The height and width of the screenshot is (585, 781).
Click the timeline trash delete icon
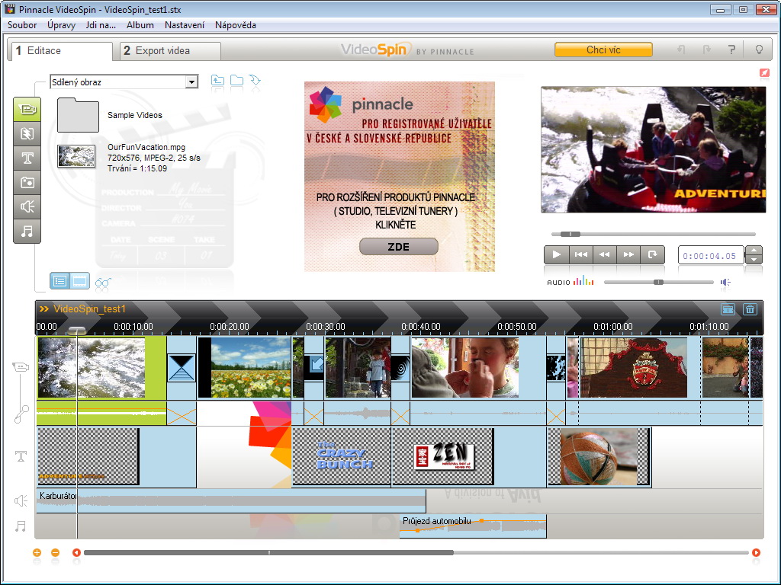click(x=750, y=309)
